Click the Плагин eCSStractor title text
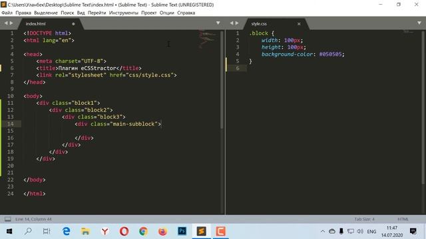The height and width of the screenshot is (239, 426). pos(87,68)
